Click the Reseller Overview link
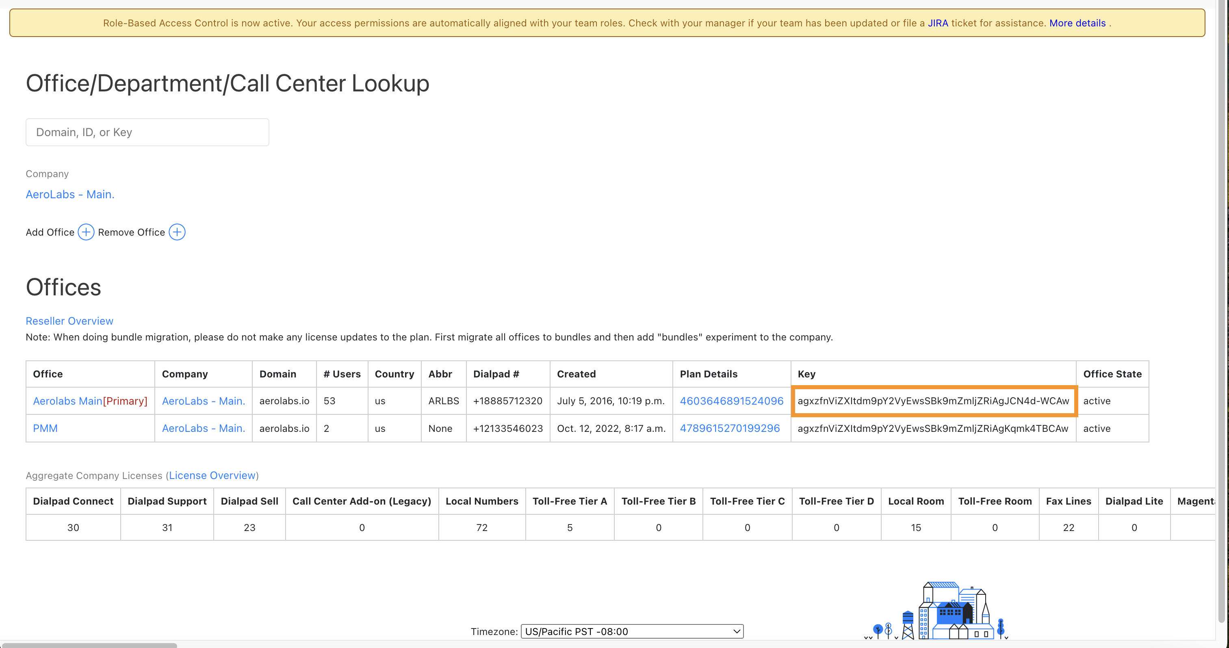Screen dimensions: 1229x648 (x=69, y=320)
